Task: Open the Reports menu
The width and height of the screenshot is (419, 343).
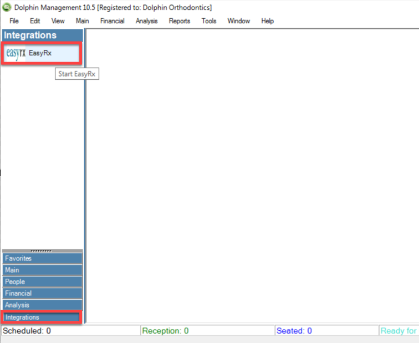Action: 180,21
